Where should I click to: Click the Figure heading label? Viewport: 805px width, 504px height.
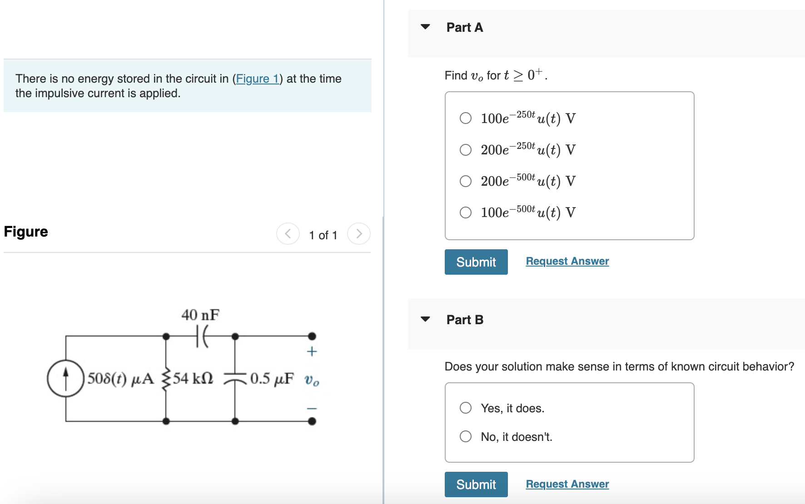click(25, 232)
